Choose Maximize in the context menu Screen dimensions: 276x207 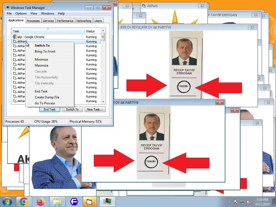(42, 65)
